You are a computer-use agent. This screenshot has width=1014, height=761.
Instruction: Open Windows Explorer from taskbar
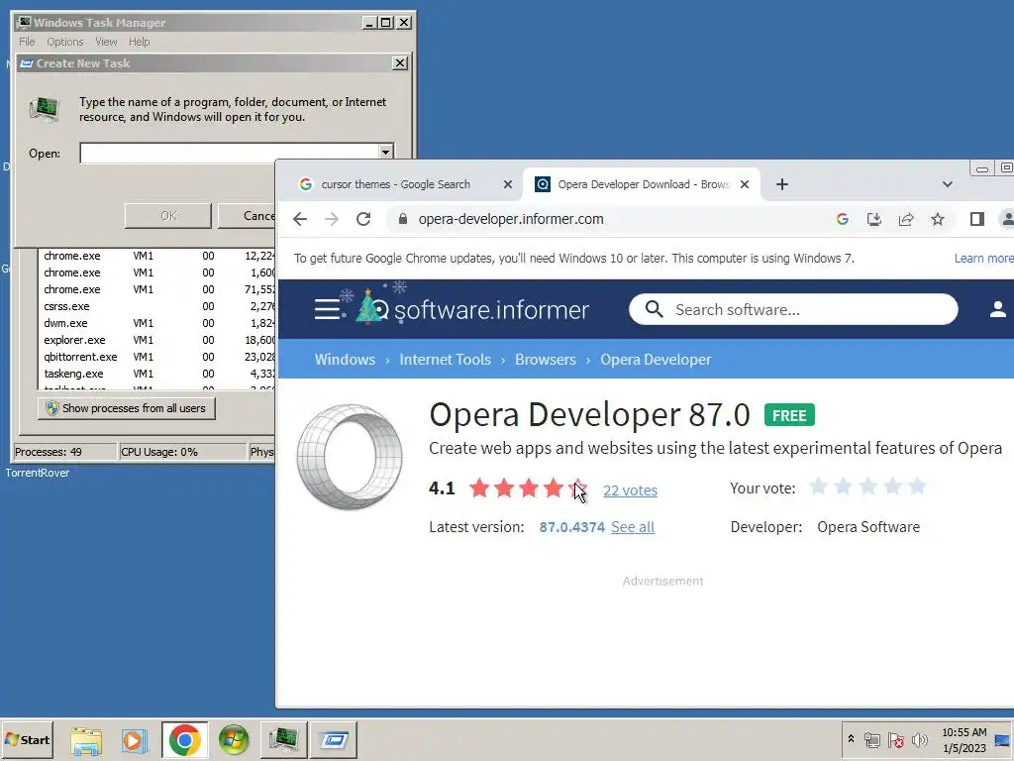[x=86, y=739]
